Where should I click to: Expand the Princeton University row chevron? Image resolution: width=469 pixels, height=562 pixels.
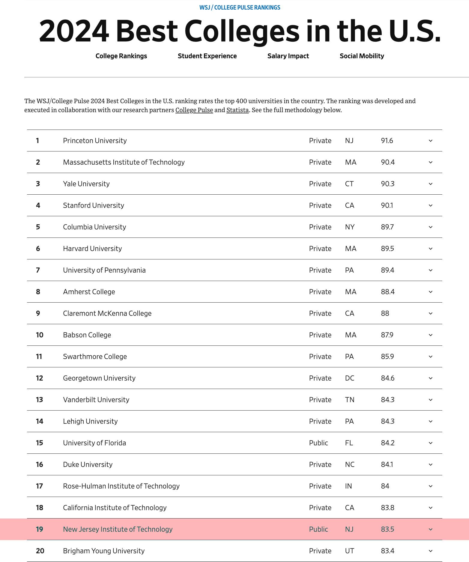click(430, 141)
